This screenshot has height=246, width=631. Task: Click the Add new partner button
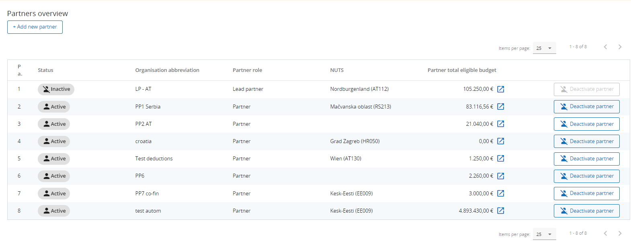(35, 27)
